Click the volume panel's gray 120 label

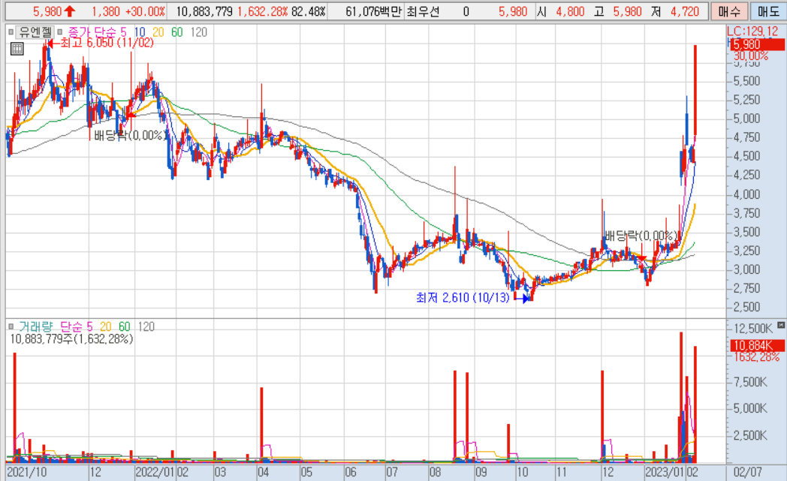point(146,326)
